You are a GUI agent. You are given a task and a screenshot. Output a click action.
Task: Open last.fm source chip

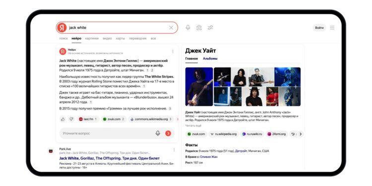pyautogui.click(x=88, y=119)
